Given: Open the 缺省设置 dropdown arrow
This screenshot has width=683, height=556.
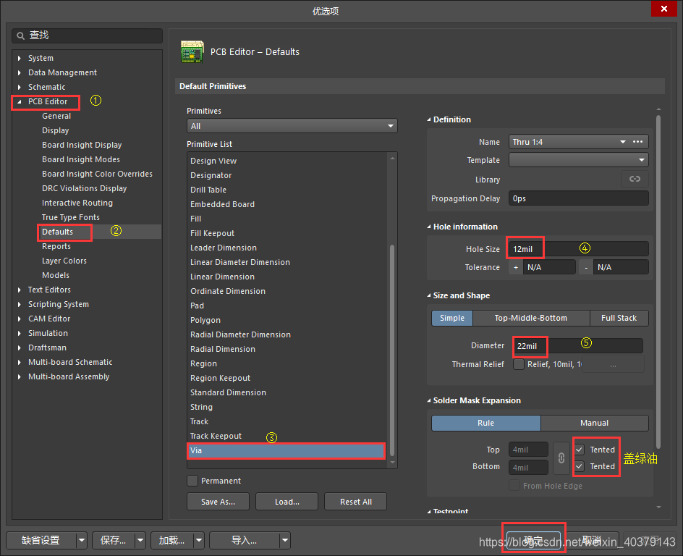Looking at the screenshot, I should (82, 540).
